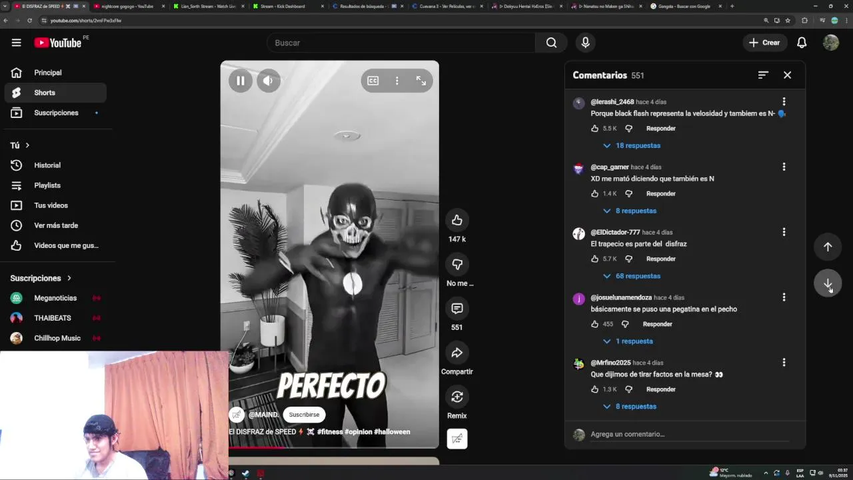Image resolution: width=853 pixels, height=480 pixels.
Task: Like the Short with 147 k likes
Action: point(457,220)
